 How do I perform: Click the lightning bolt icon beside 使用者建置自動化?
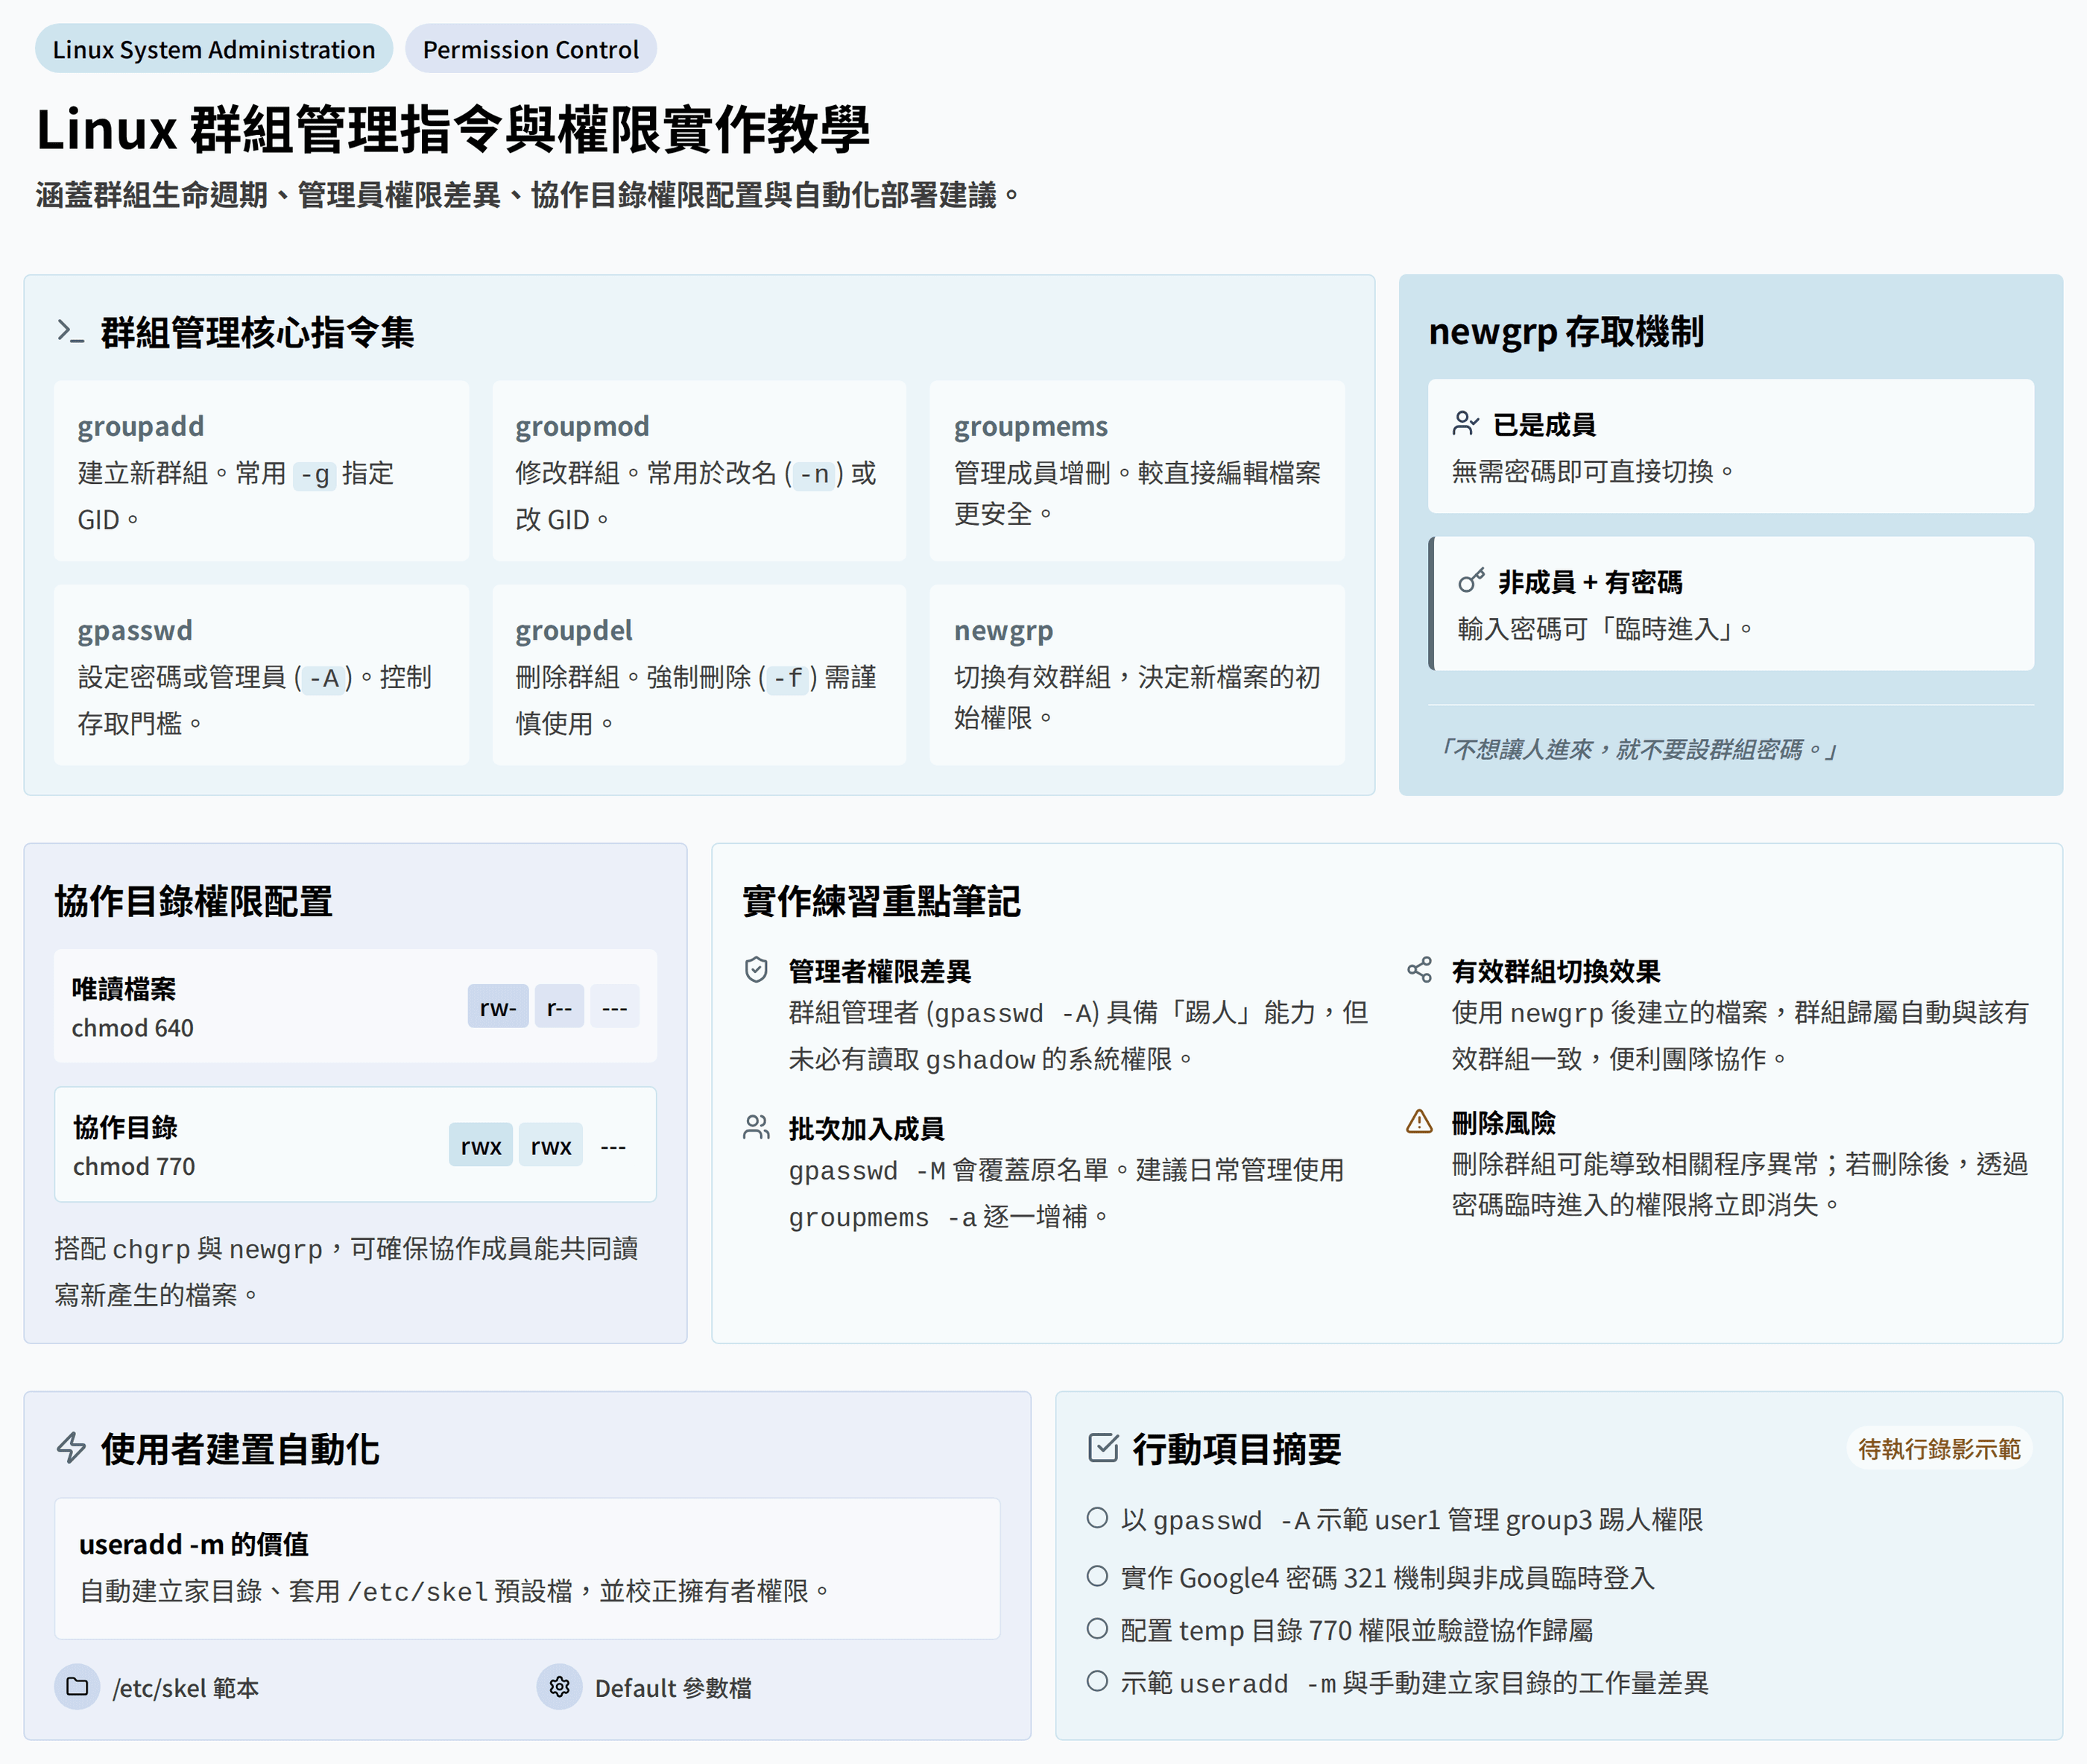coord(71,1448)
